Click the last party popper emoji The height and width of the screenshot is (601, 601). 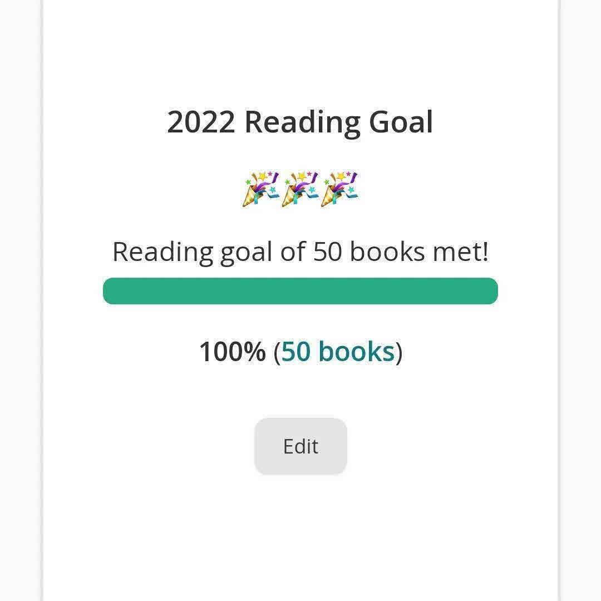[340, 189]
